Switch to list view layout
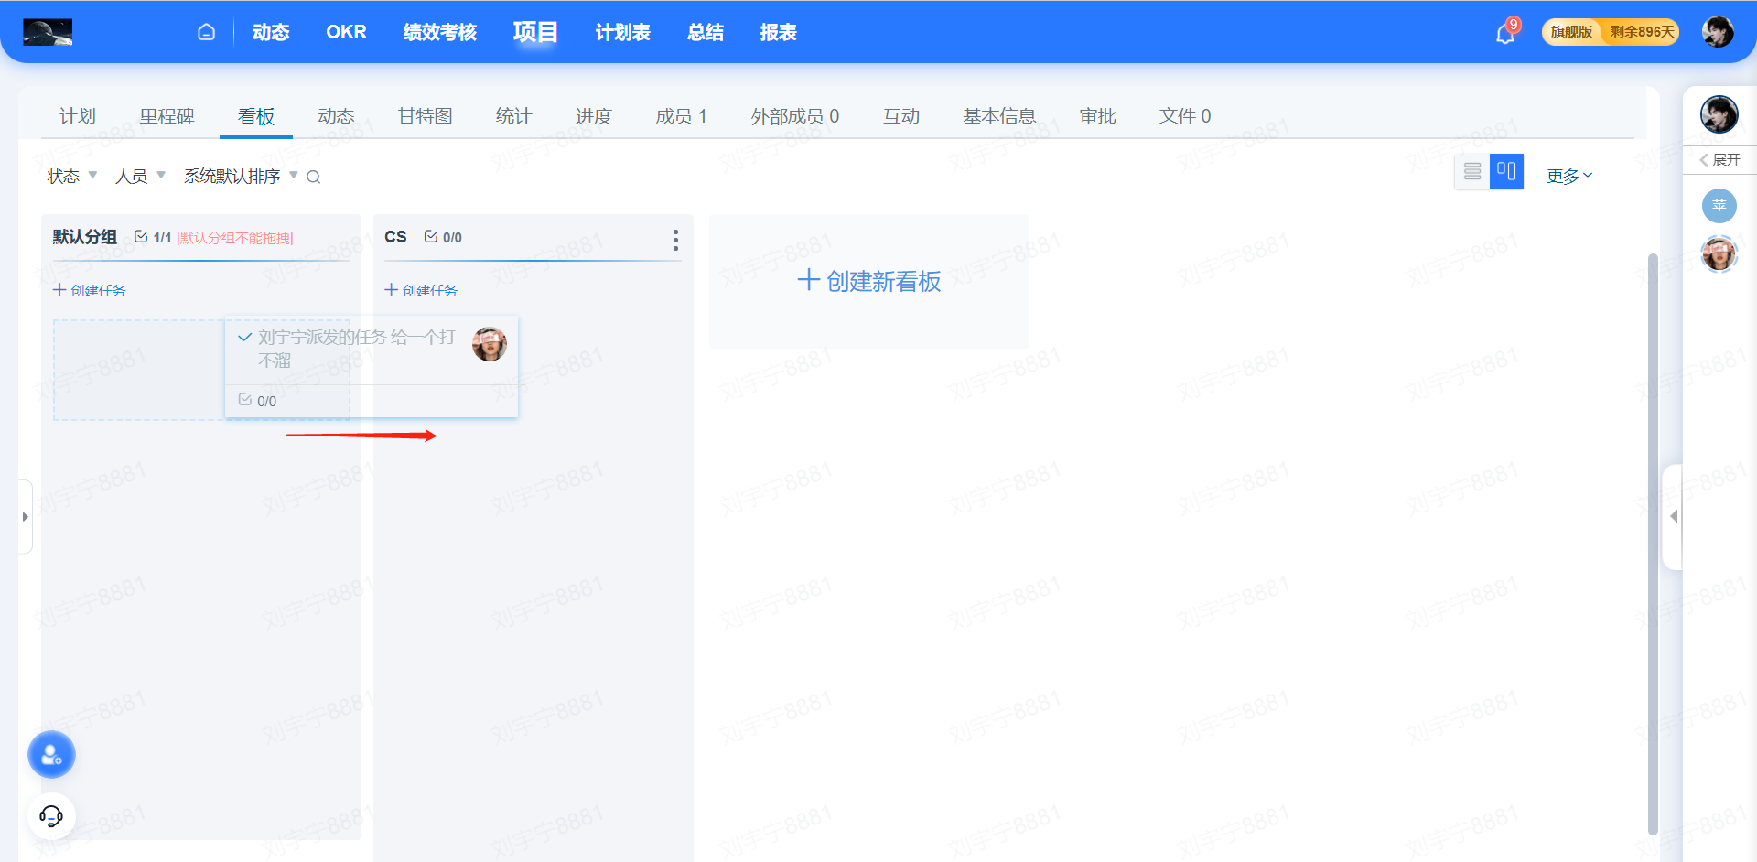 click(x=1471, y=171)
